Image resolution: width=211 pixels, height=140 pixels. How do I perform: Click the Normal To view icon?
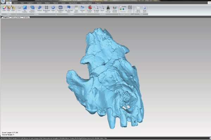point(82,7)
